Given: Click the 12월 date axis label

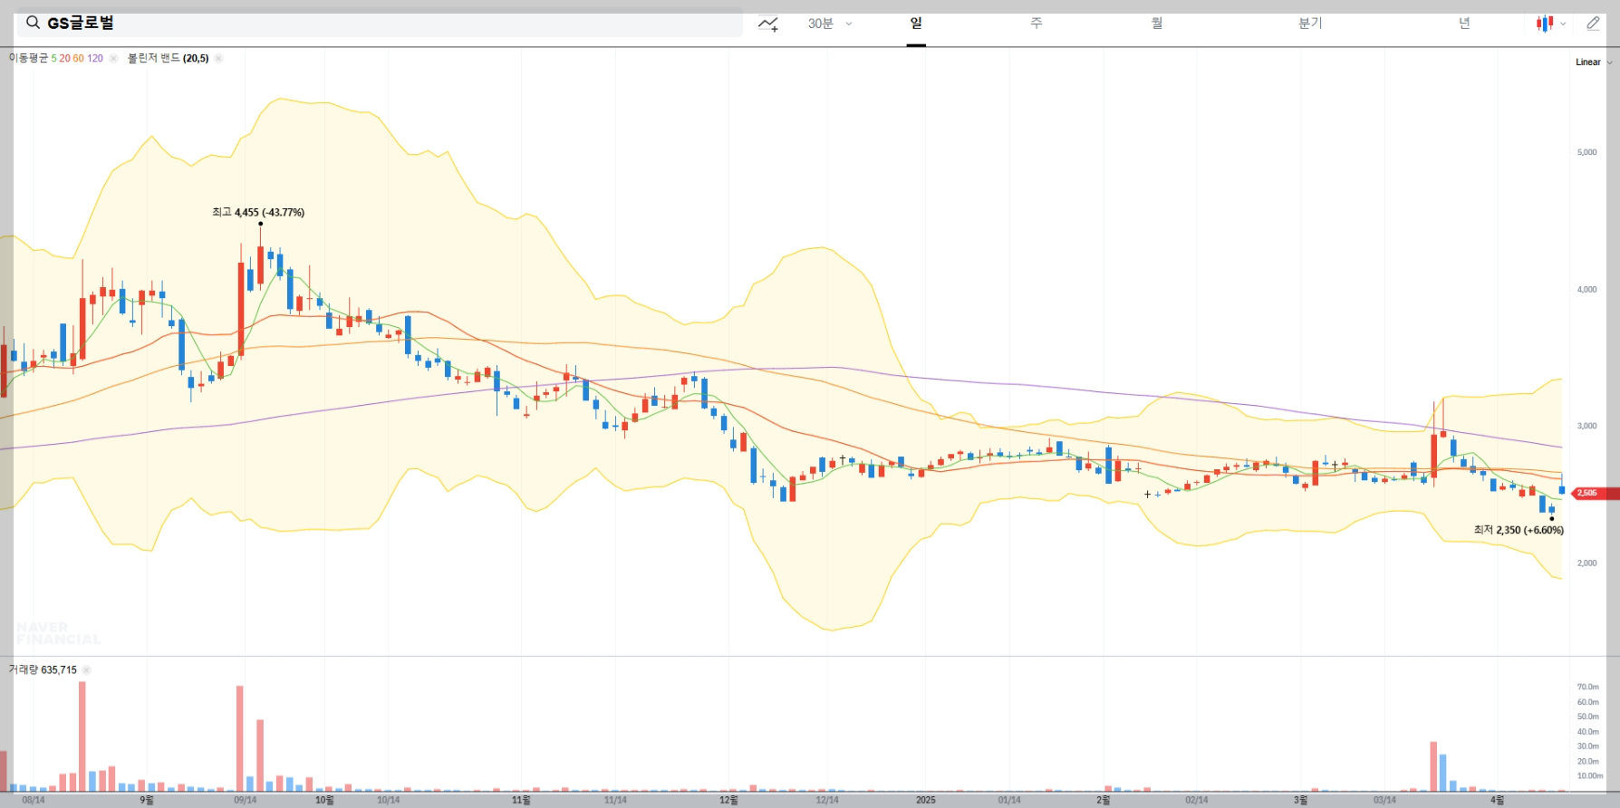Looking at the screenshot, I should 728,800.
